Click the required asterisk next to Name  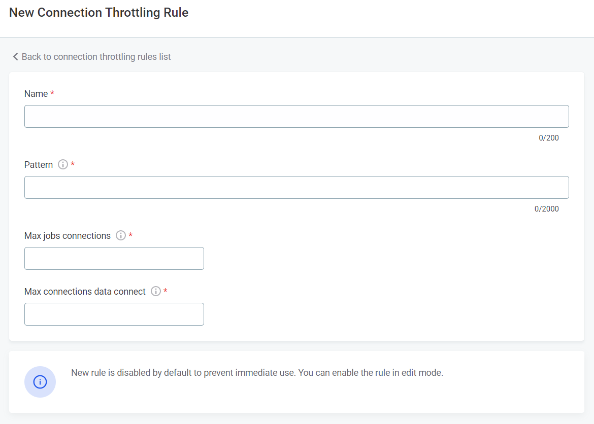[53, 93]
